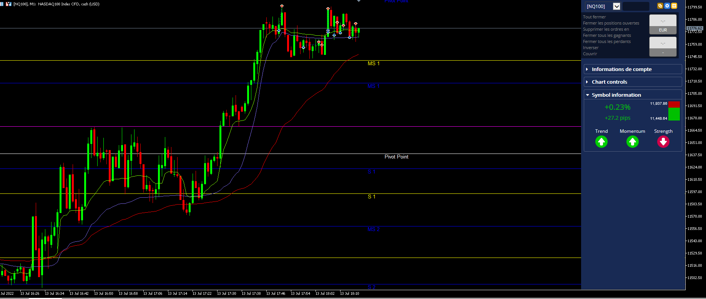The height and width of the screenshot is (299, 706).
Task: Click the one-click trading panel icon
Action: coord(8,4)
